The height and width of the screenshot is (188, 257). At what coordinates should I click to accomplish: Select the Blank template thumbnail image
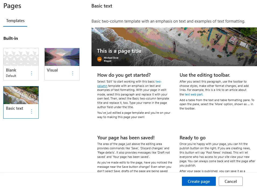click(21, 57)
